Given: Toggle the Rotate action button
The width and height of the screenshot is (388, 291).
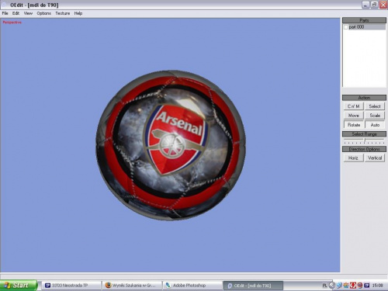Looking at the screenshot, I should (354, 125).
